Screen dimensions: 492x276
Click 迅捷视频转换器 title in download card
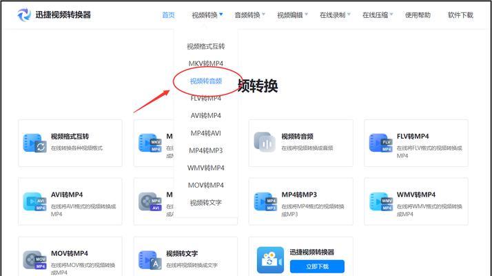312,252
